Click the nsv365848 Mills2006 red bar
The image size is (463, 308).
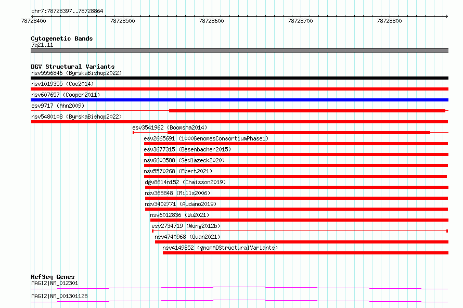coord(297,198)
